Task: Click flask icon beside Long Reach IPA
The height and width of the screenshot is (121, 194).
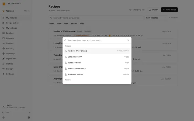Action: pos(66,57)
